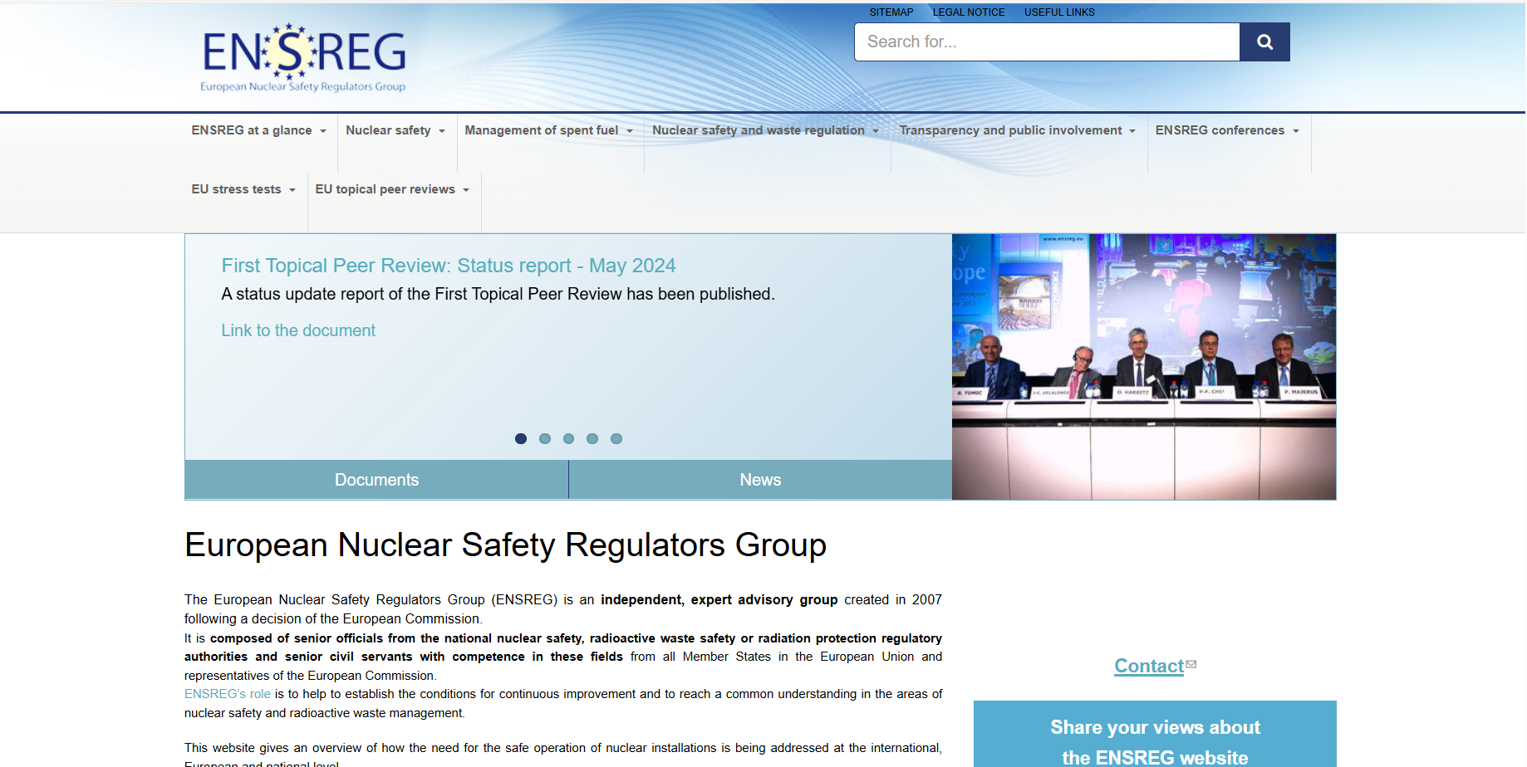1527x767 pixels.
Task: Open the LEGAL NOTICE page
Action: click(968, 12)
